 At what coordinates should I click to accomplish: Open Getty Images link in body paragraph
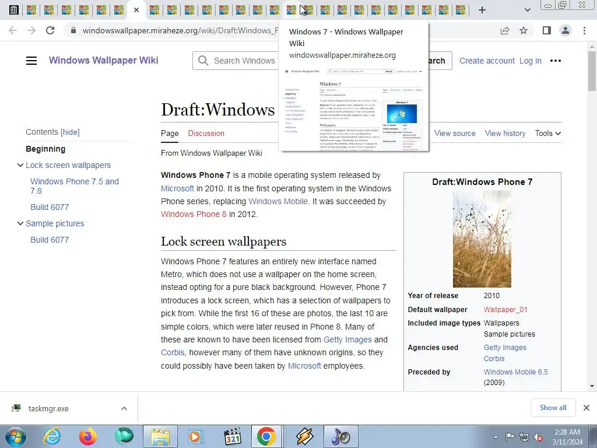347,339
